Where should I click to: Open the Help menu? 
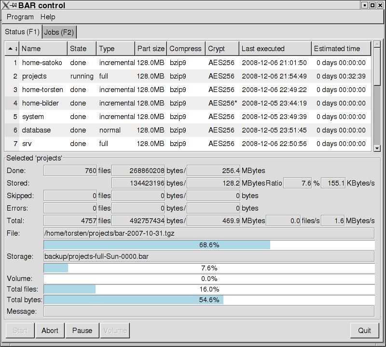48,17
